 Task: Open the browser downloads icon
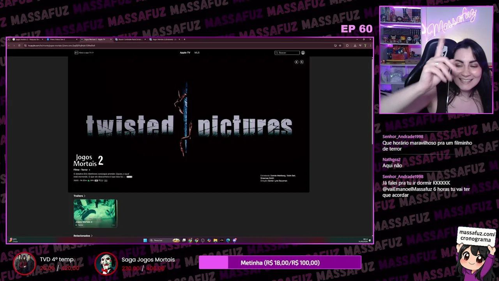355,46
